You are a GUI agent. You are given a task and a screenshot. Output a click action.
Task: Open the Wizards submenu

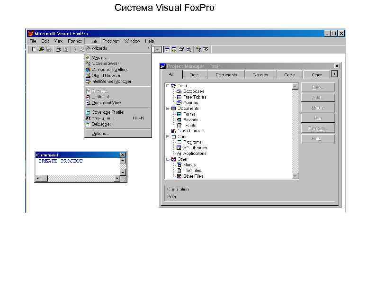pos(118,48)
